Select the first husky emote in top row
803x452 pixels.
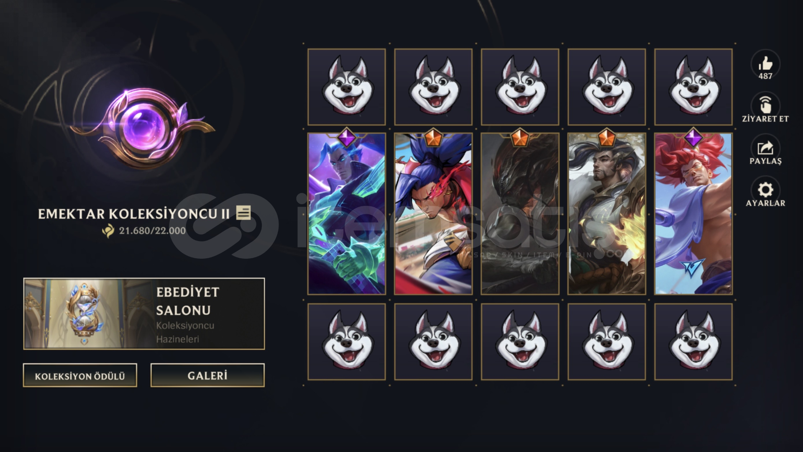click(347, 87)
